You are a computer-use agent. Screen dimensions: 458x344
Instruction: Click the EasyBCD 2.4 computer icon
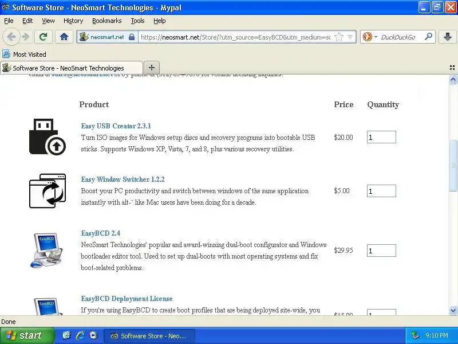tap(47, 250)
